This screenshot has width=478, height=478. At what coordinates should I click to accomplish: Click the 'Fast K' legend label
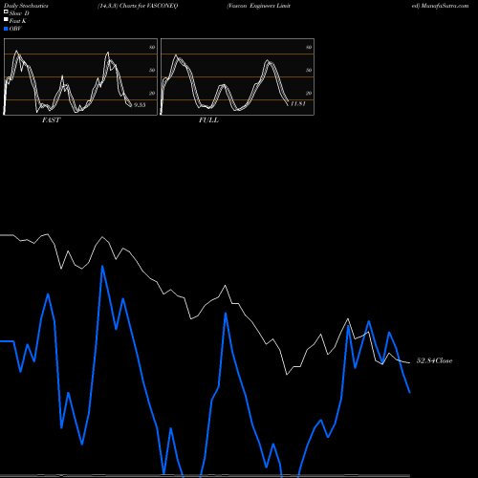pos(18,21)
